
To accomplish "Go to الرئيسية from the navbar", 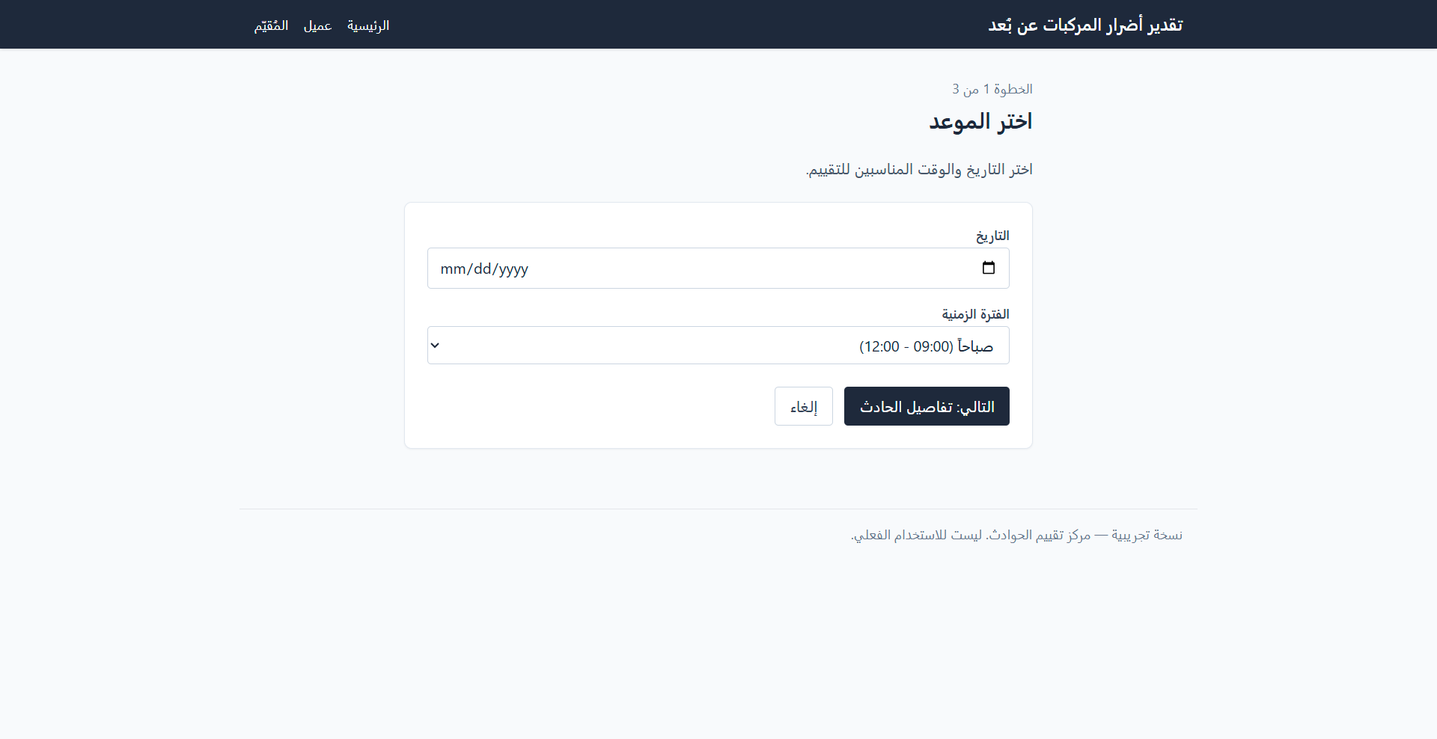I will point(367,25).
